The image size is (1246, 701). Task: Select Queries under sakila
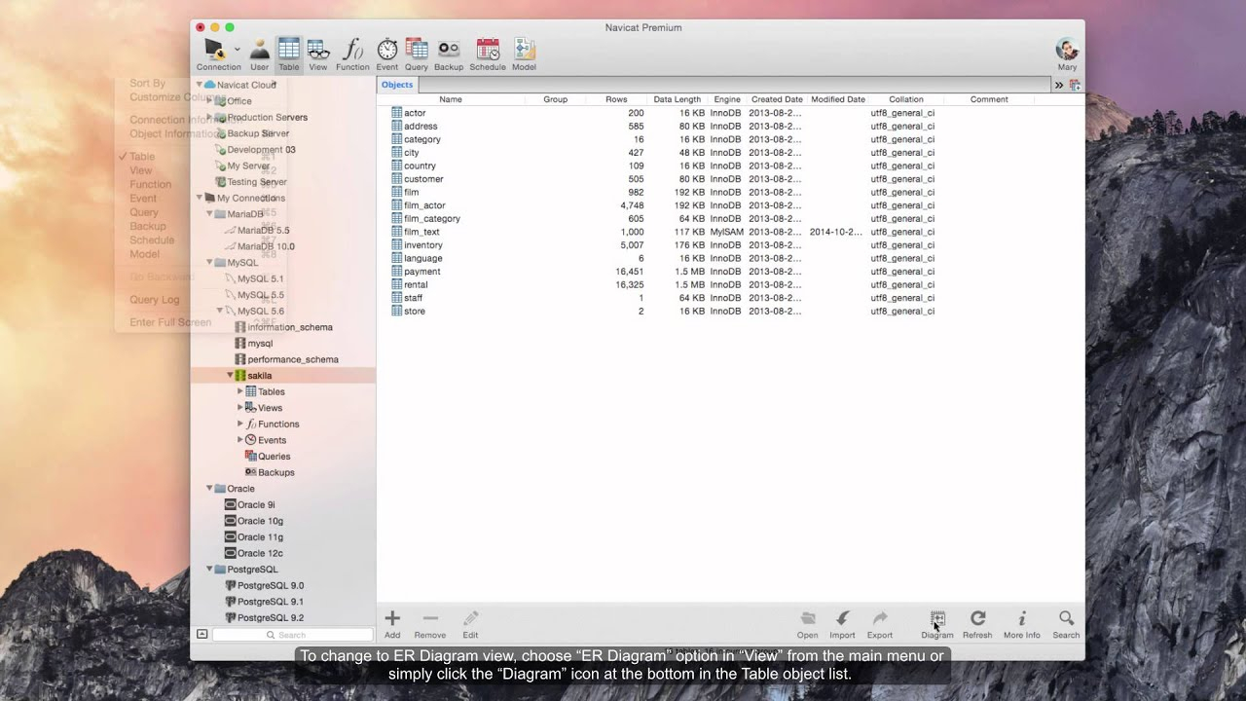pyautogui.click(x=268, y=457)
